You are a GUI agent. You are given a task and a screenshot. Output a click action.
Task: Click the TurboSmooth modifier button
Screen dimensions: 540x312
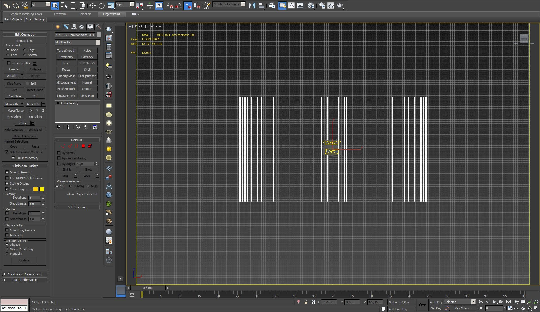click(x=66, y=51)
